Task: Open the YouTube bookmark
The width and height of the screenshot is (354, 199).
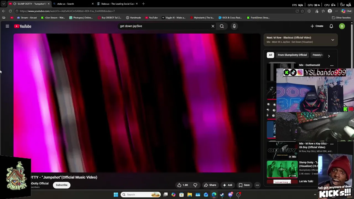Action: (151, 18)
